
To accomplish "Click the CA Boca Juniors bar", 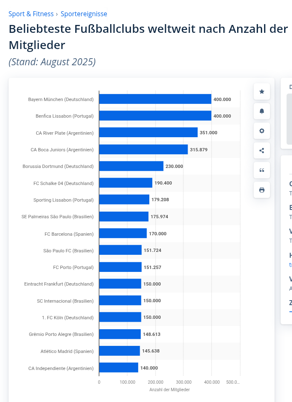I will (x=143, y=150).
